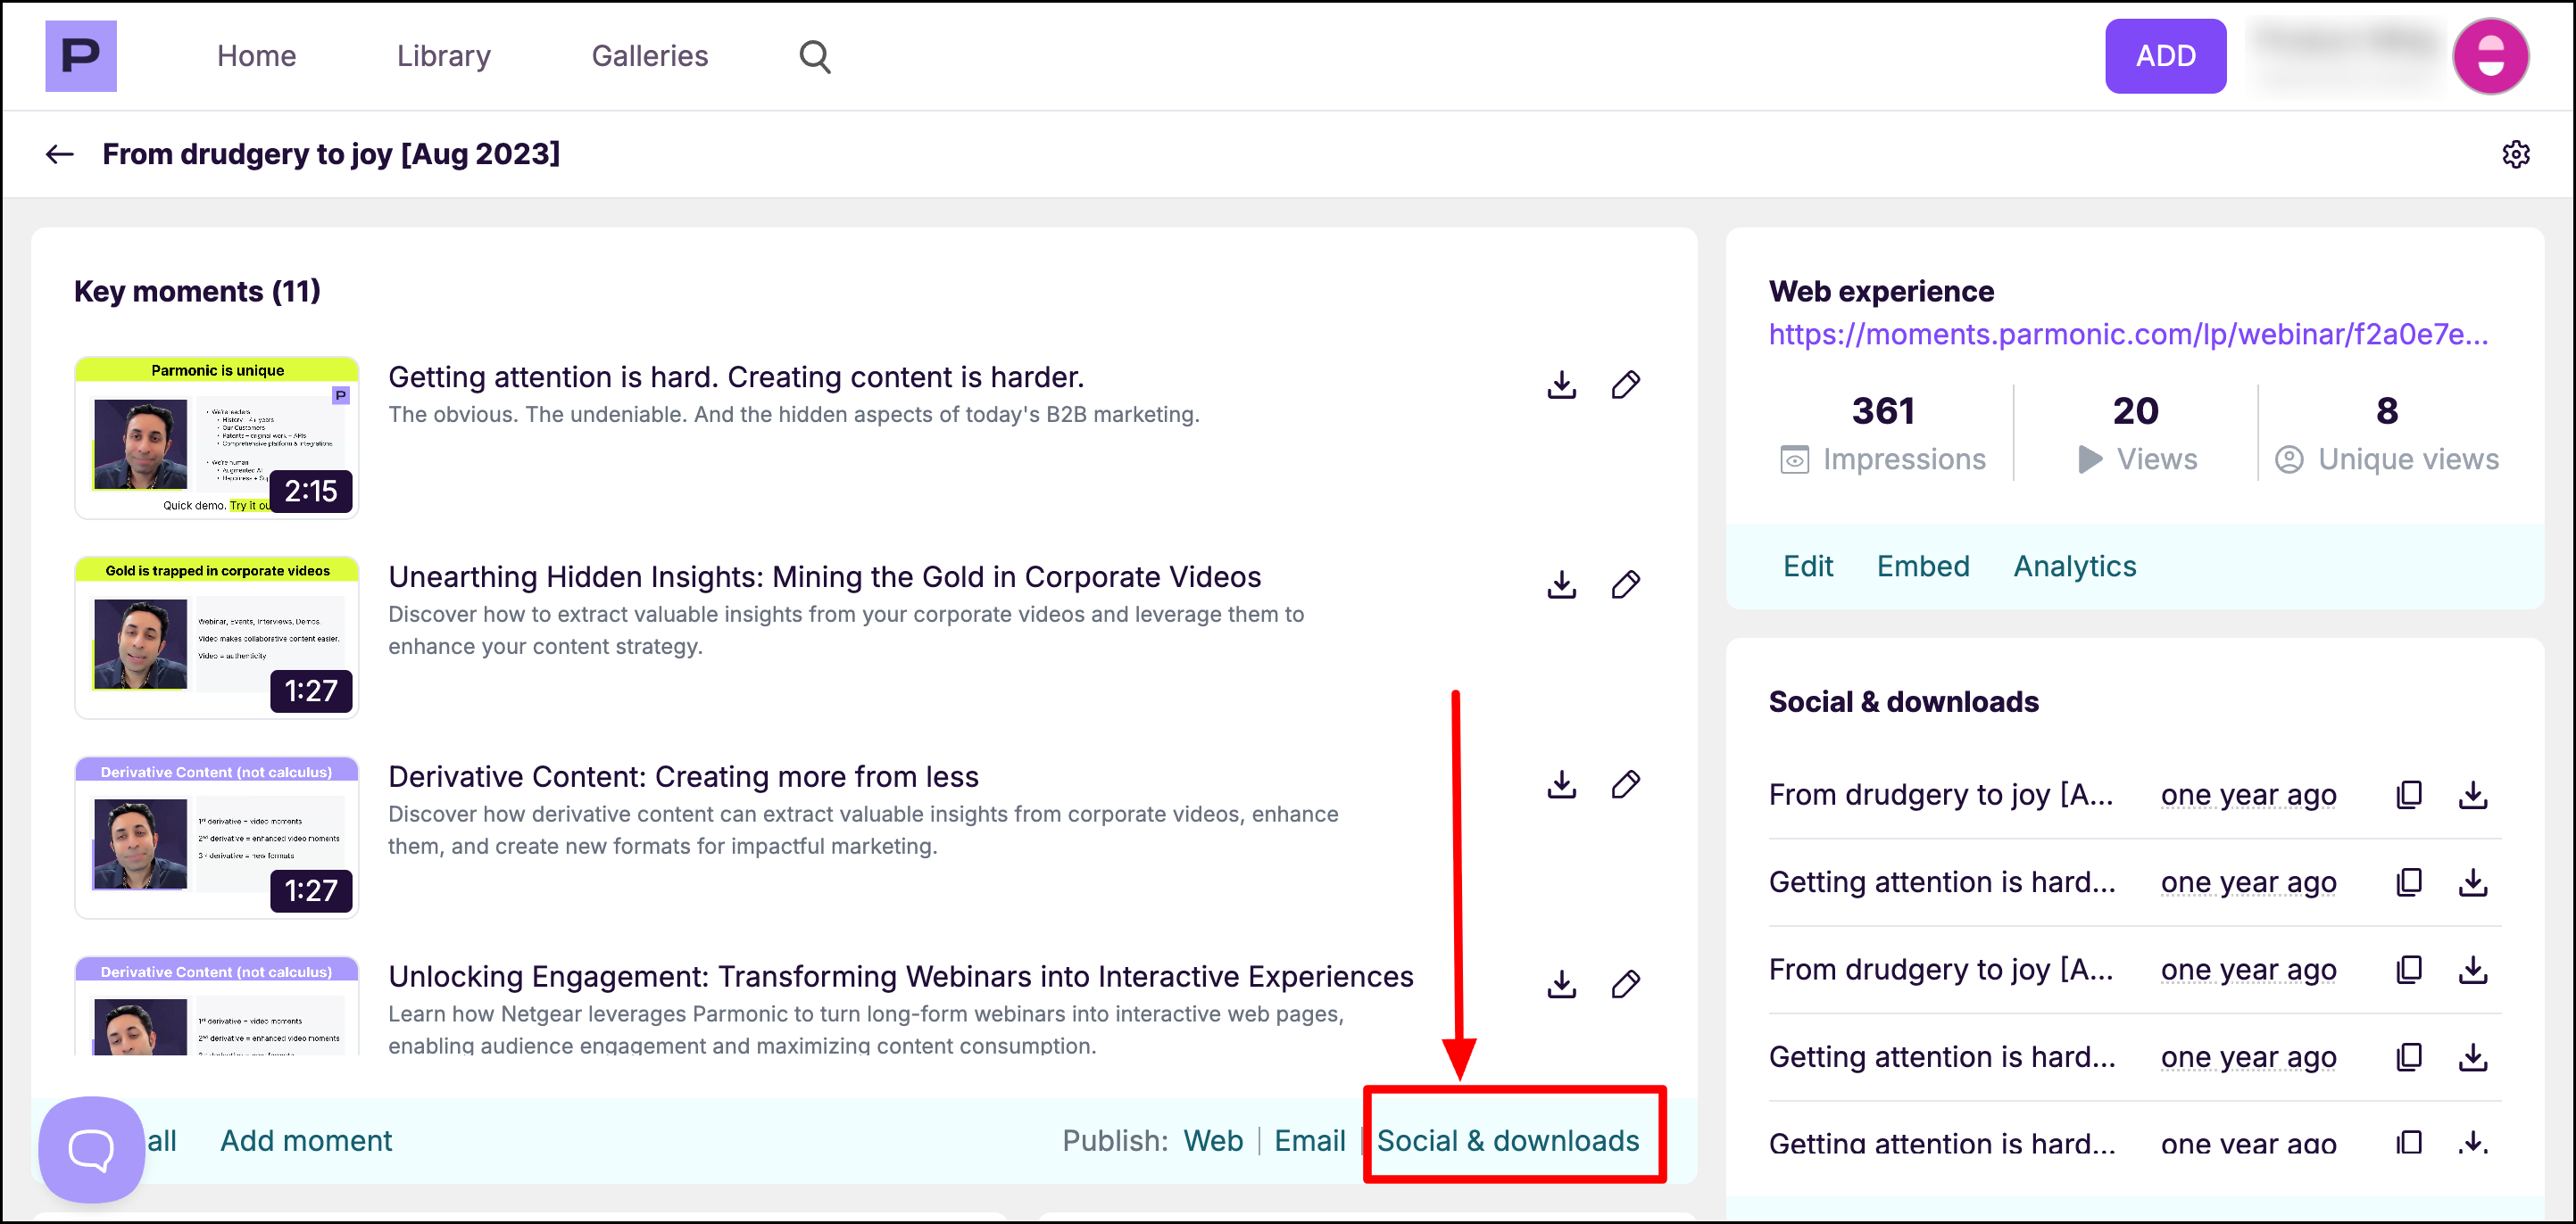Open the Galleries nav item
Screen dimensions: 2576x1224
(x=650, y=56)
